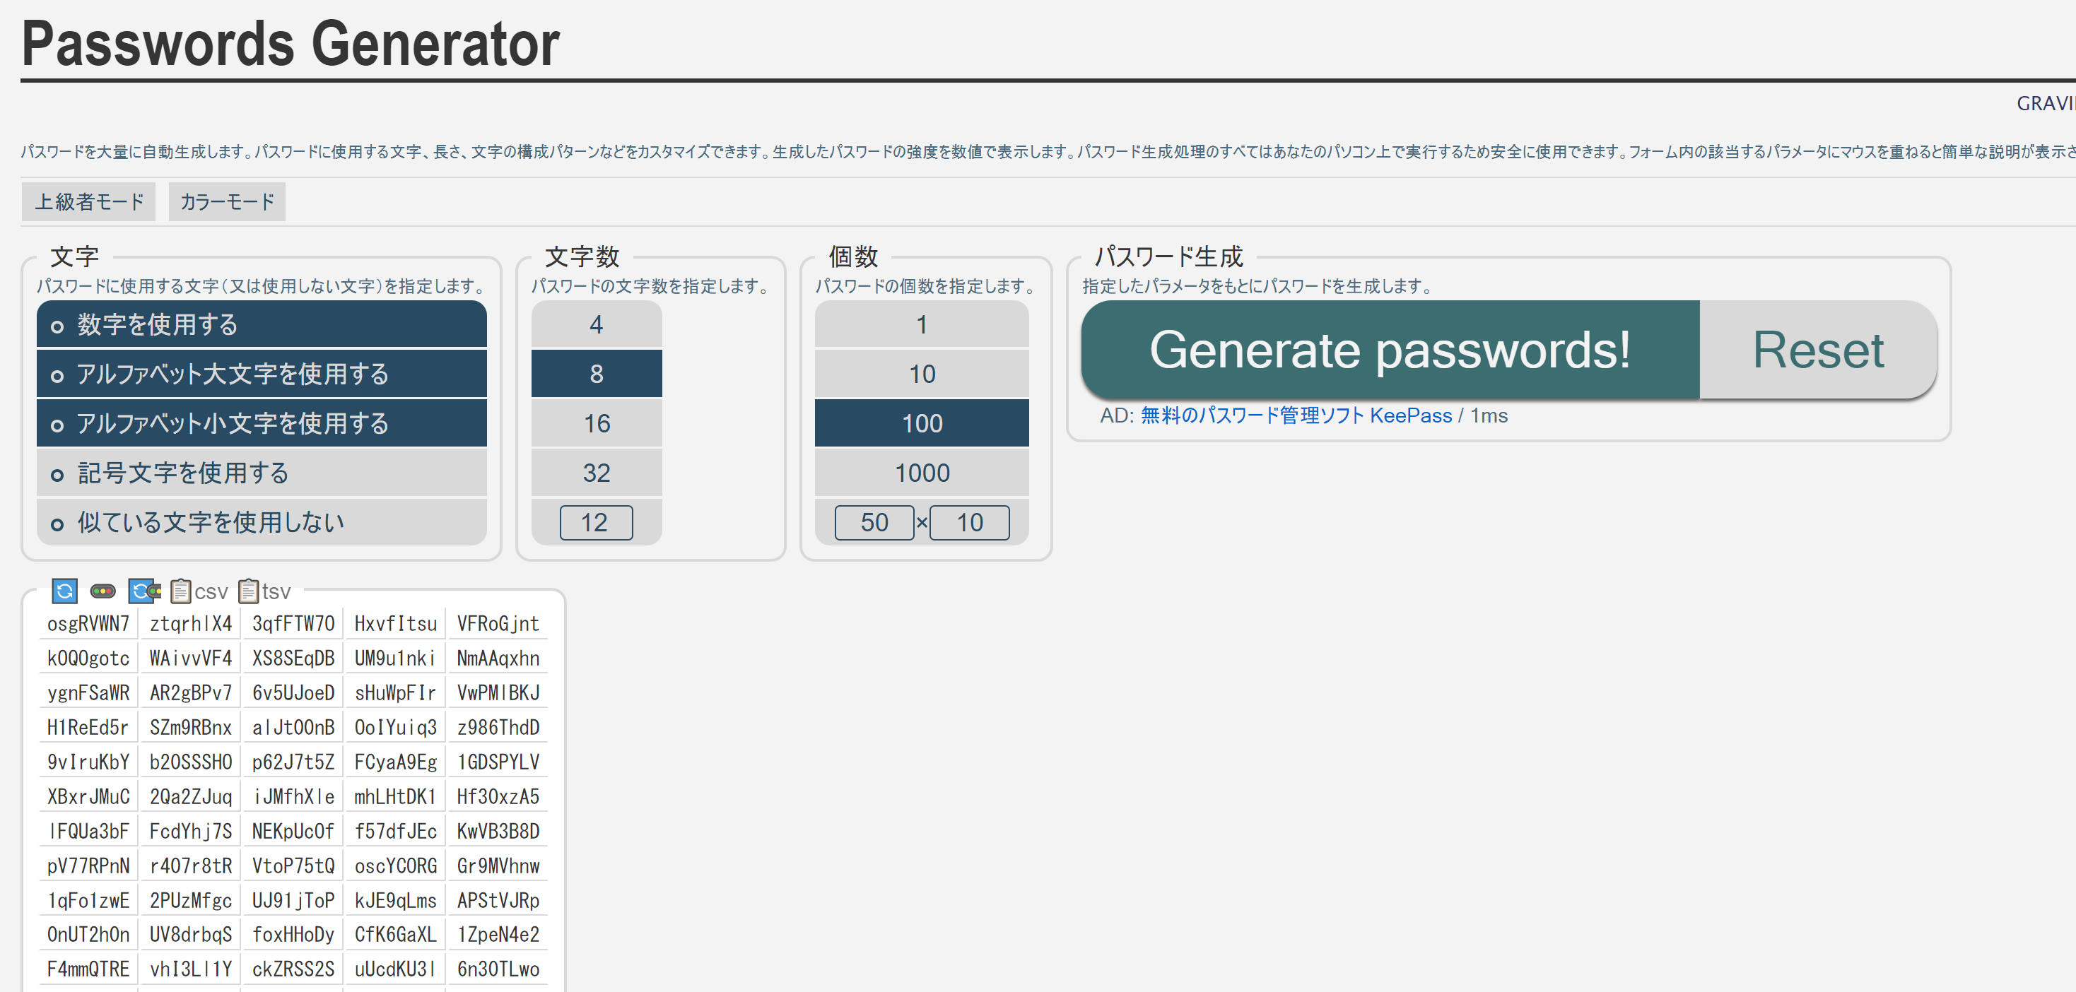2076x992 pixels.
Task: Choose a password count of 1000
Action: [x=921, y=473]
